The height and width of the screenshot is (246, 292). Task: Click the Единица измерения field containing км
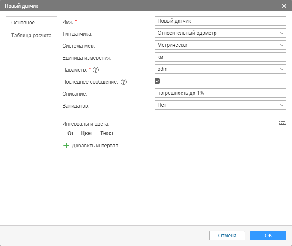220,57
